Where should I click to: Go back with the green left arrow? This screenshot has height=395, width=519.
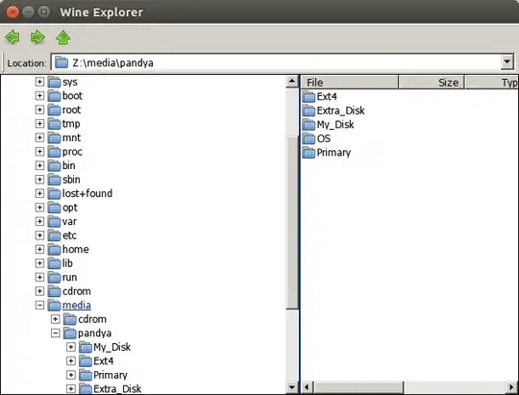pos(12,37)
